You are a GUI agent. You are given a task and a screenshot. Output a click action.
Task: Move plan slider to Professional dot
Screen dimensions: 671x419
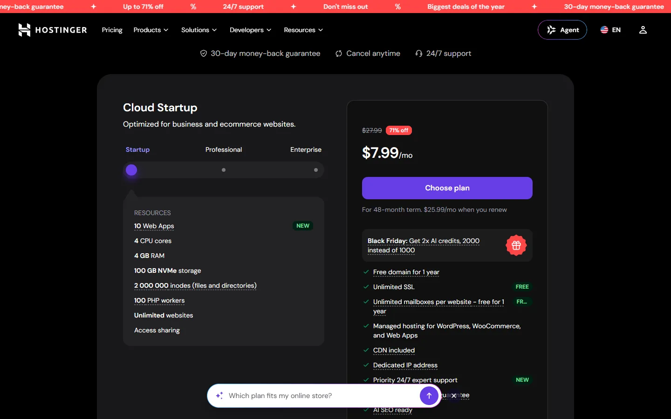tap(224, 170)
